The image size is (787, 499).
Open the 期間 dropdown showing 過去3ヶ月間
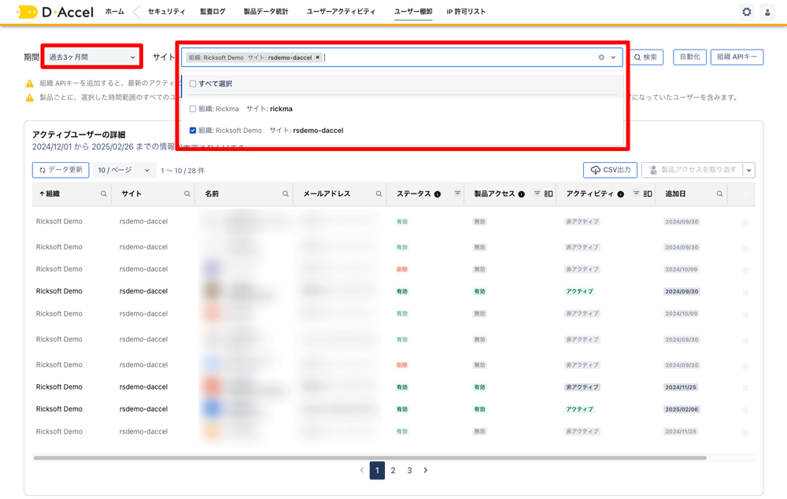(92, 57)
